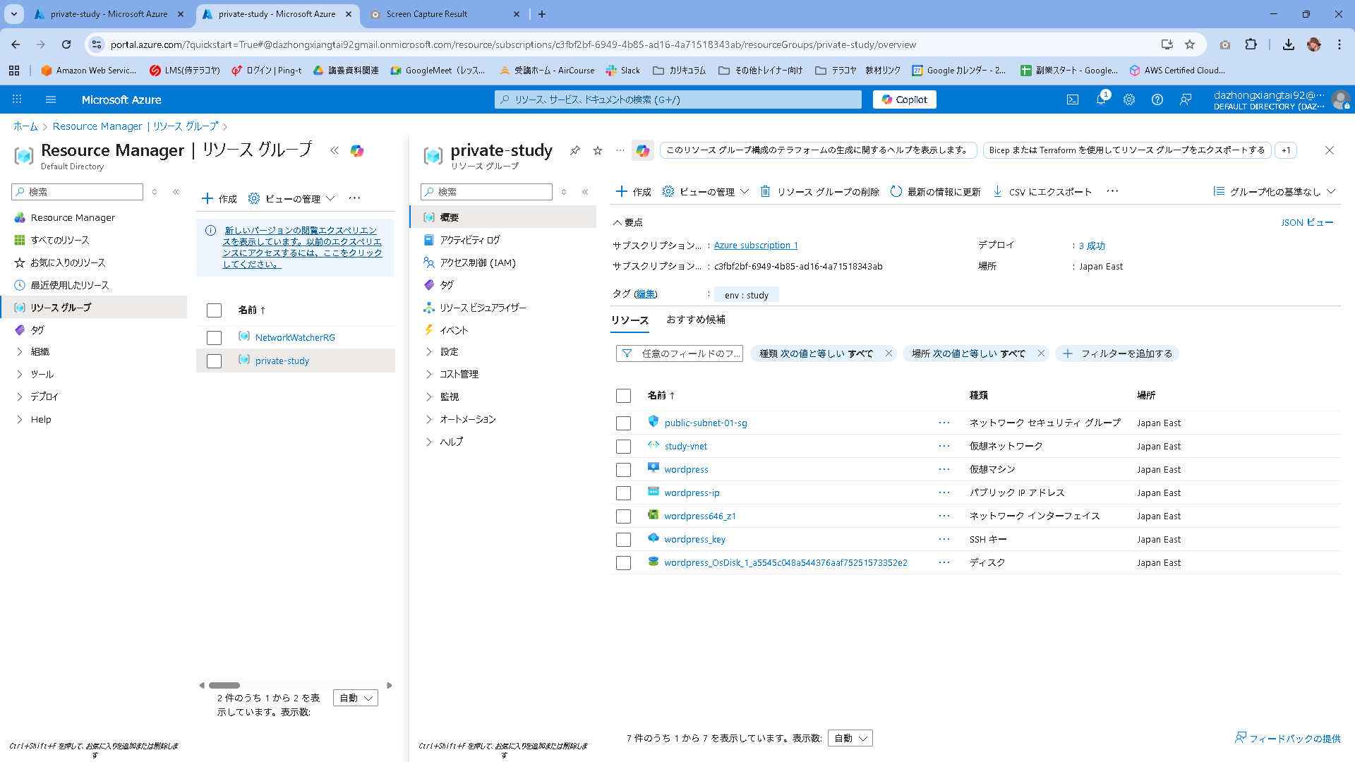Open アクセス制御 (IAM) menu item
The image size is (1355, 762).
477,262
